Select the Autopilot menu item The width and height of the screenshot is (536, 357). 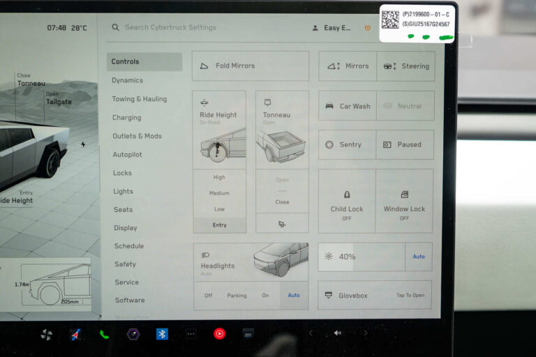(x=127, y=154)
